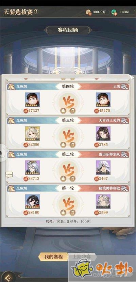This screenshot has width=136, height=282.
Task: Watch the 第四轮 battle replay camera icon
Action: pos(63,111)
